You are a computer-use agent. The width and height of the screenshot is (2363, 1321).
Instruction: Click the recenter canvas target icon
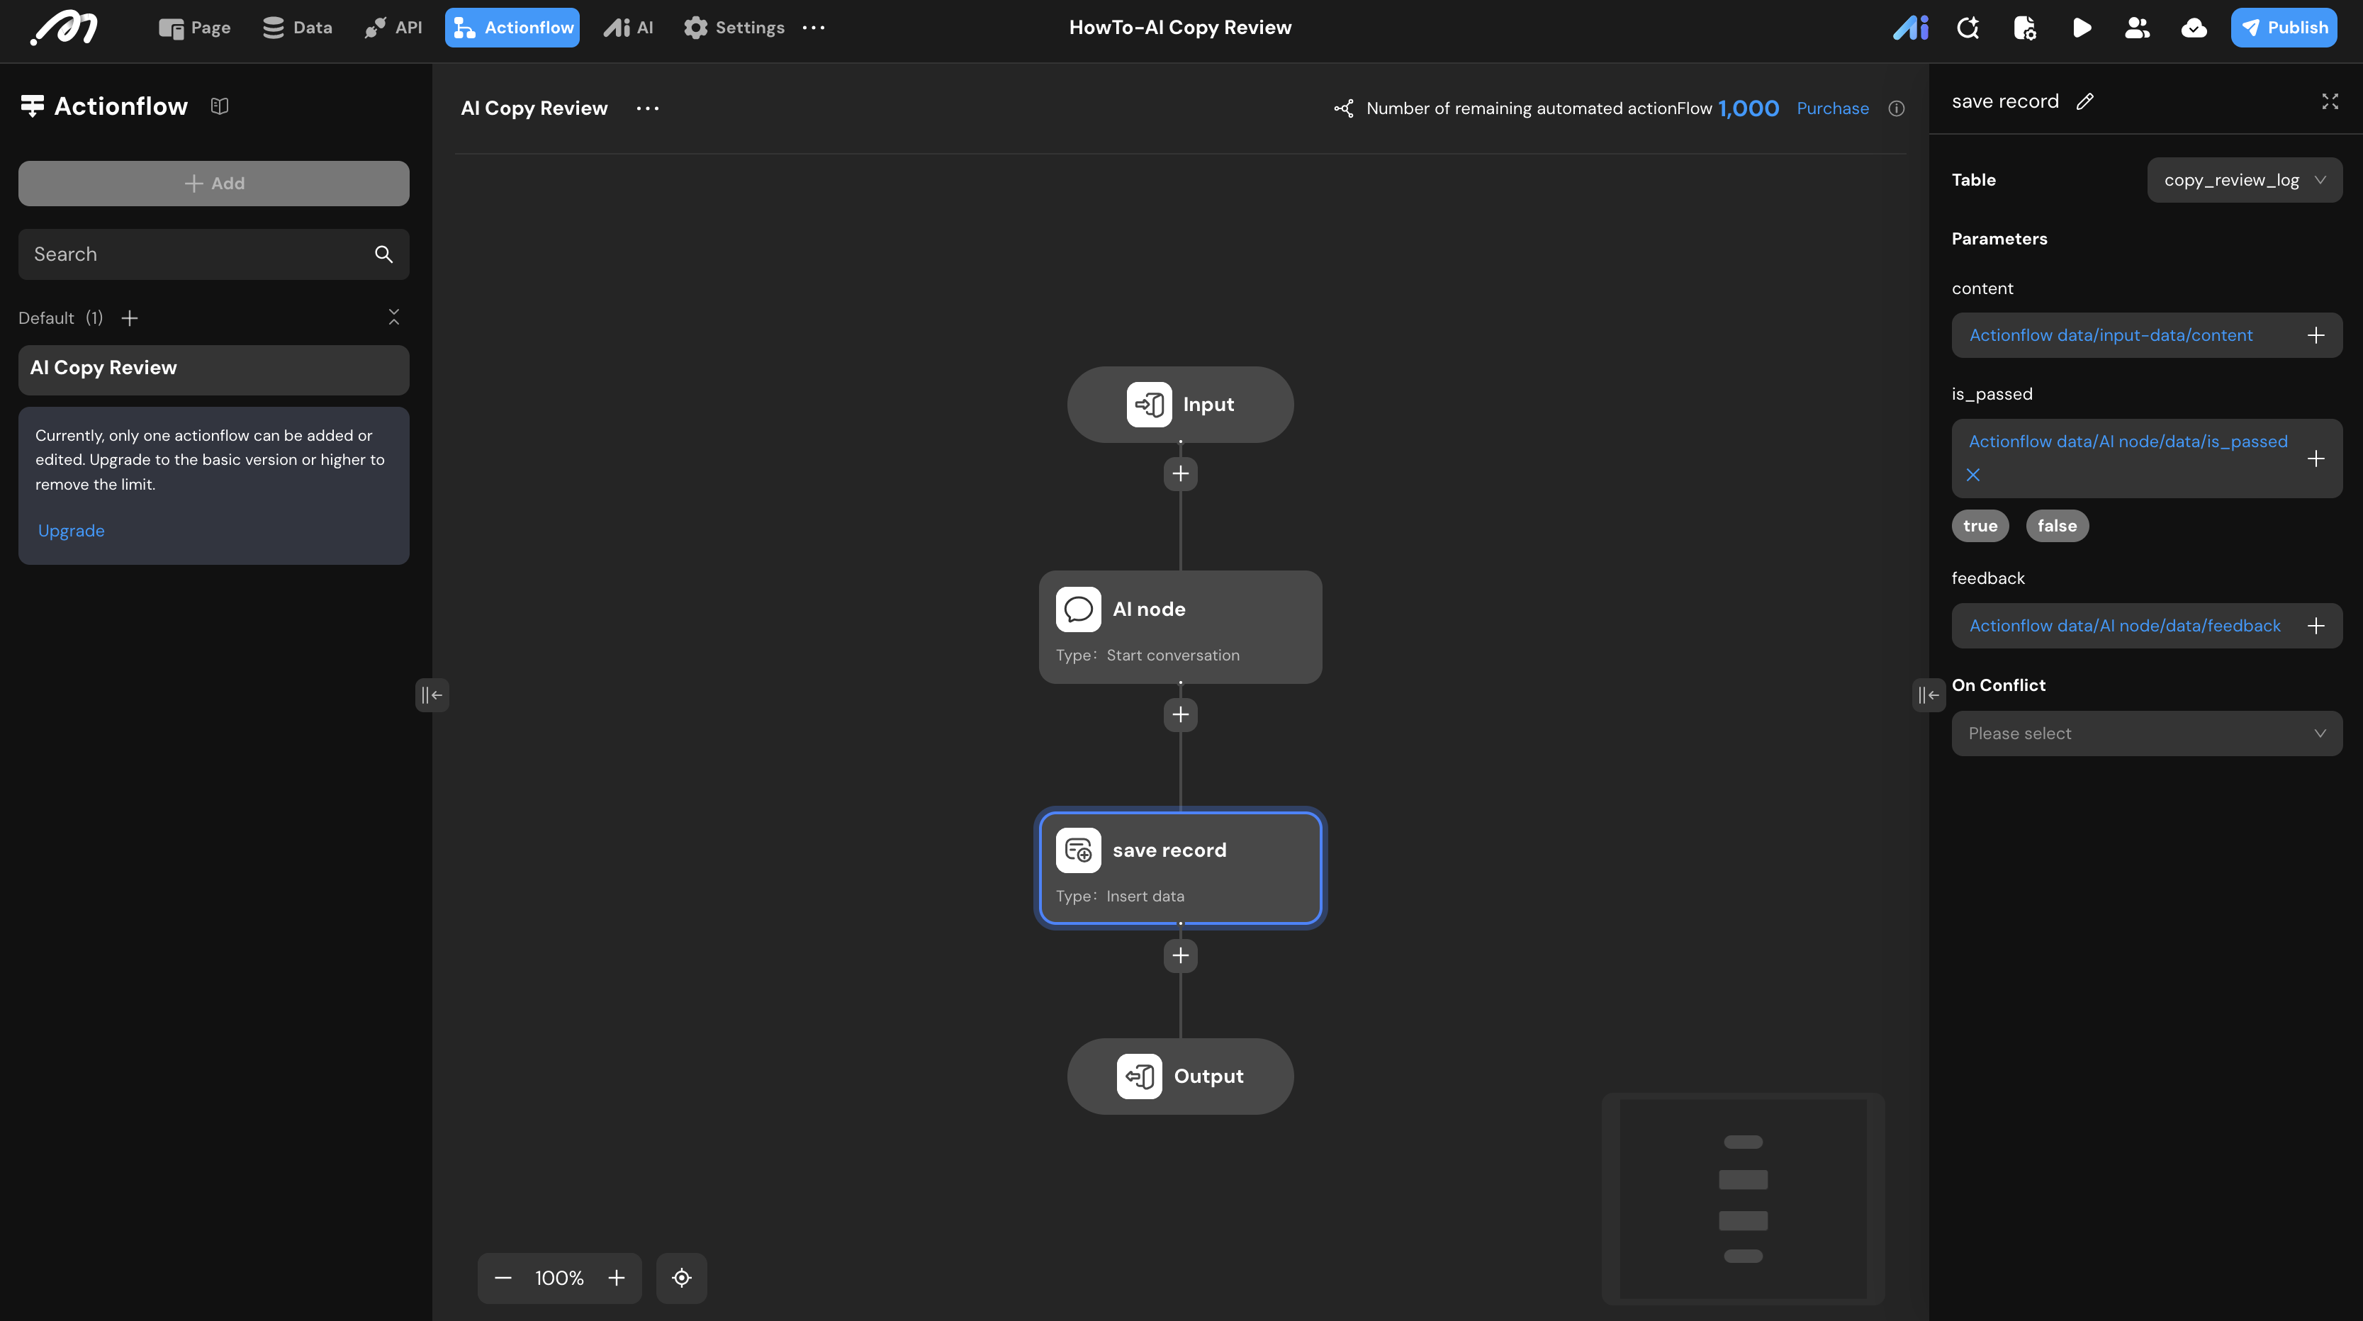682,1278
